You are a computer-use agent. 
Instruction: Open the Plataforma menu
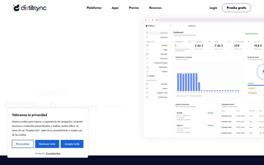tap(94, 8)
